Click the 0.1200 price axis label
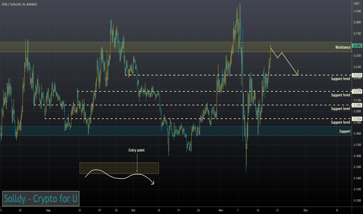This screenshot has height=214, width=363. (x=357, y=200)
